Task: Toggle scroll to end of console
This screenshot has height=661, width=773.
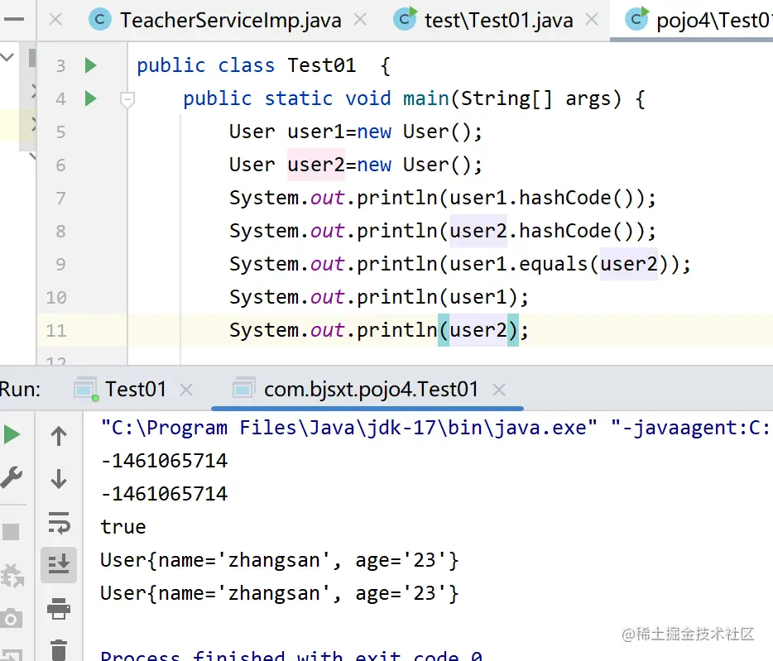Action: tap(59, 564)
